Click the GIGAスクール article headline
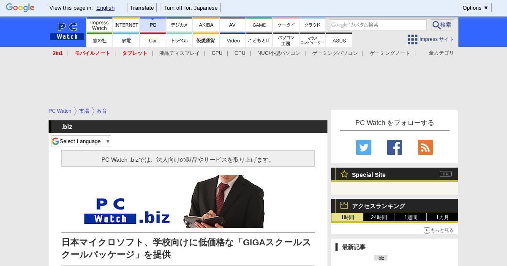This screenshot has width=507, height=266. pos(186,248)
